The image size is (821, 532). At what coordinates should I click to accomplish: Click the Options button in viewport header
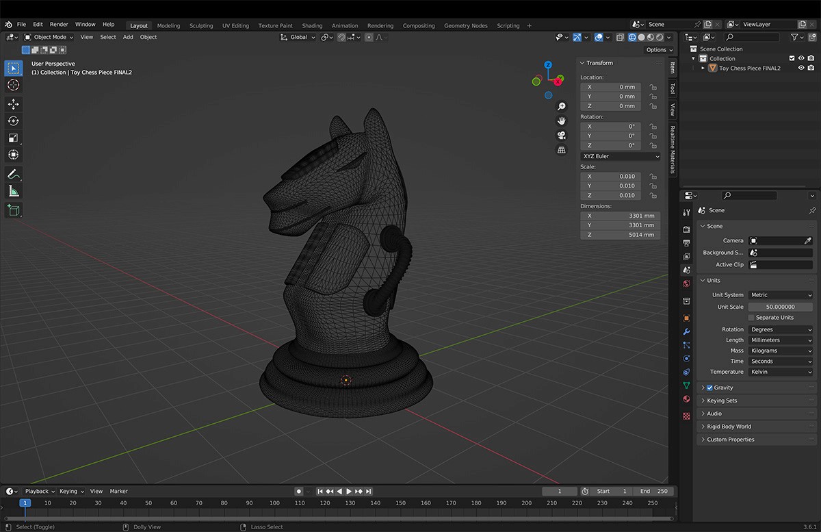[x=659, y=50]
